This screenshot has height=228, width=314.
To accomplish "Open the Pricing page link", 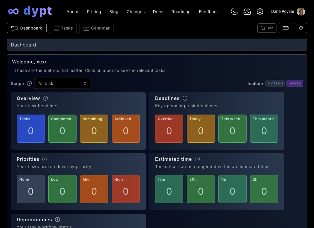I will tap(94, 12).
